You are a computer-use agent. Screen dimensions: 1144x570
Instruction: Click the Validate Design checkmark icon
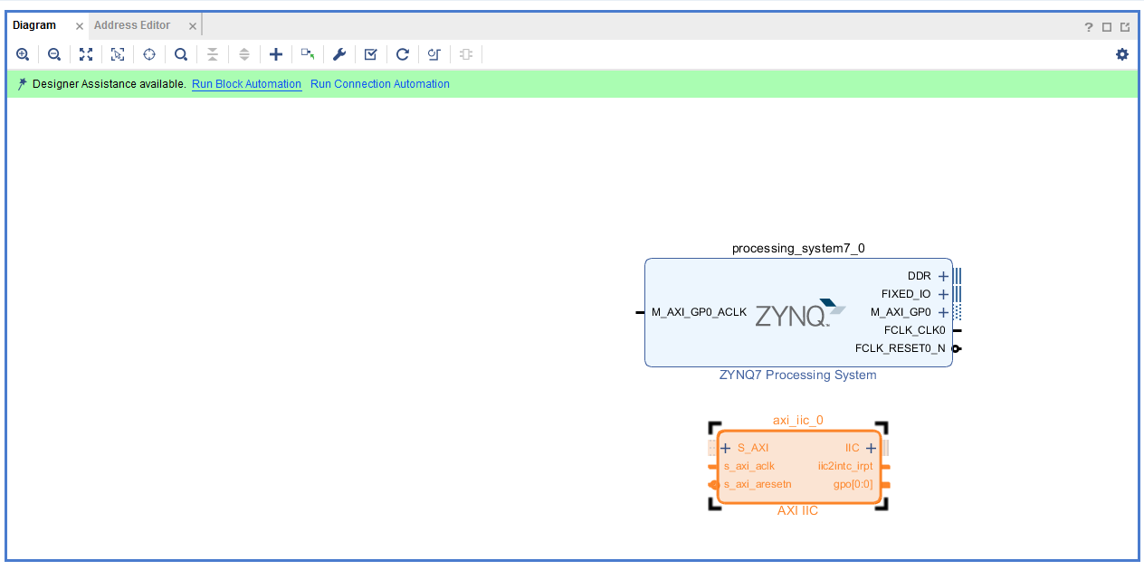370,54
